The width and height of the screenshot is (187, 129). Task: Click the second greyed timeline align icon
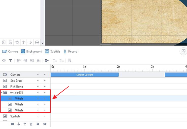click(x=25, y=61)
